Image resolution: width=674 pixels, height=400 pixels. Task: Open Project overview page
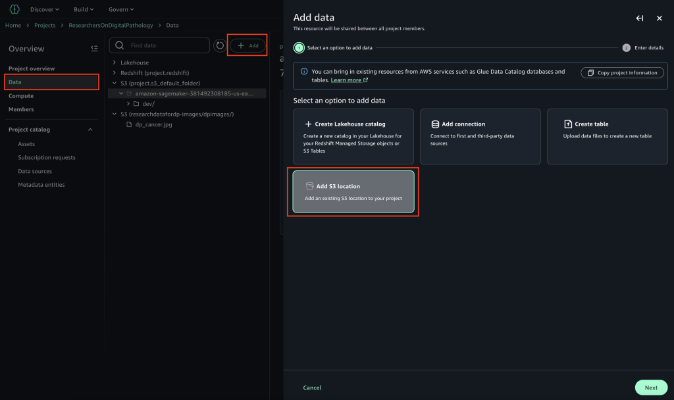[x=32, y=68]
